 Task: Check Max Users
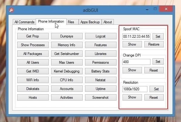tap(67, 63)
